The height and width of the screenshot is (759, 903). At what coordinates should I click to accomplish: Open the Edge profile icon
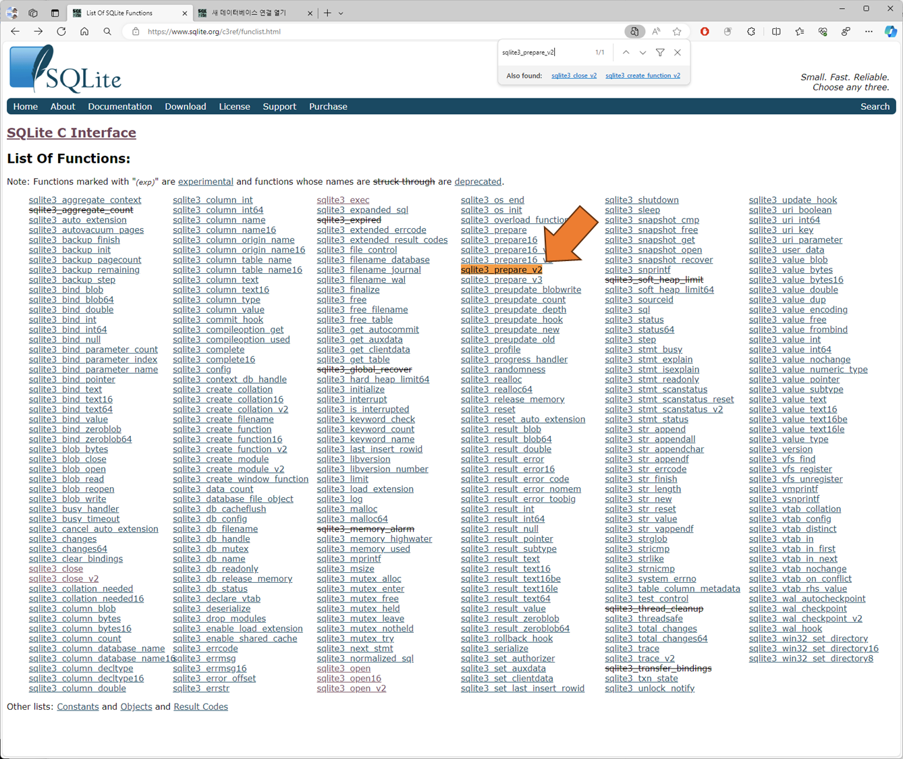click(11, 13)
